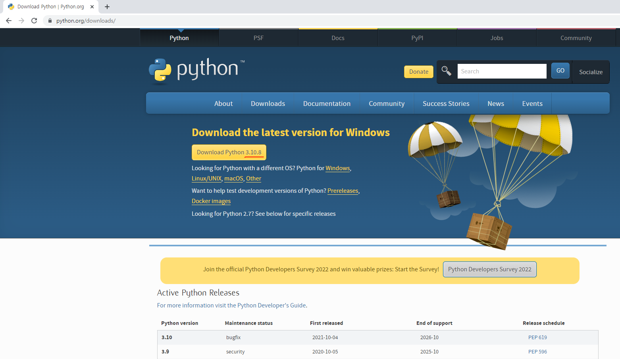Open the Jobs top navigation tab
620x359 pixels.
pyautogui.click(x=497, y=38)
